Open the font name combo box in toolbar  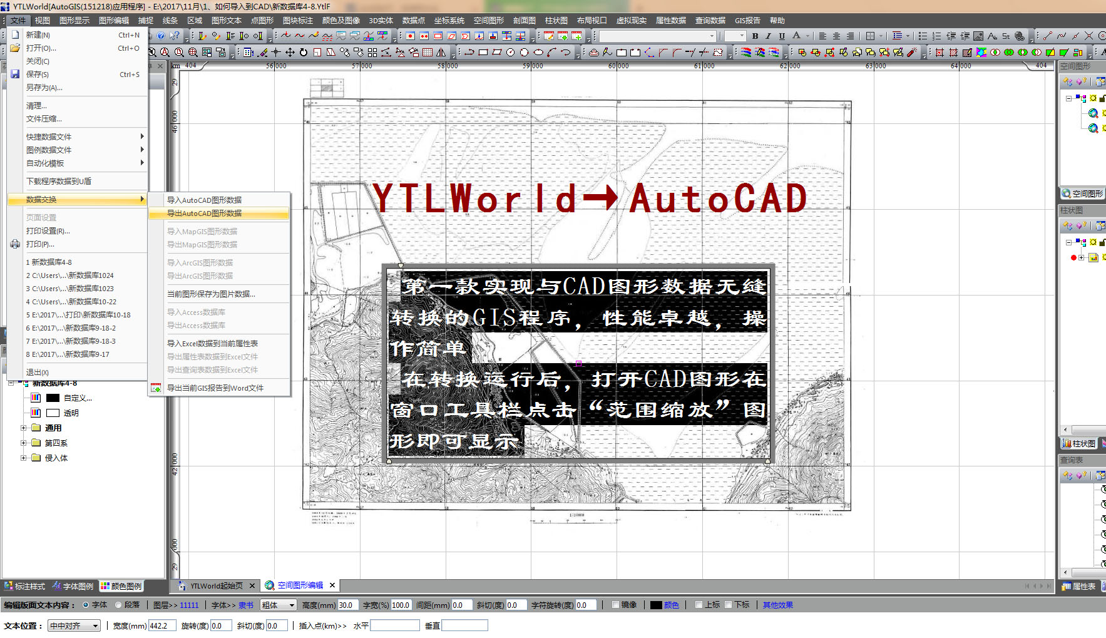658,36
